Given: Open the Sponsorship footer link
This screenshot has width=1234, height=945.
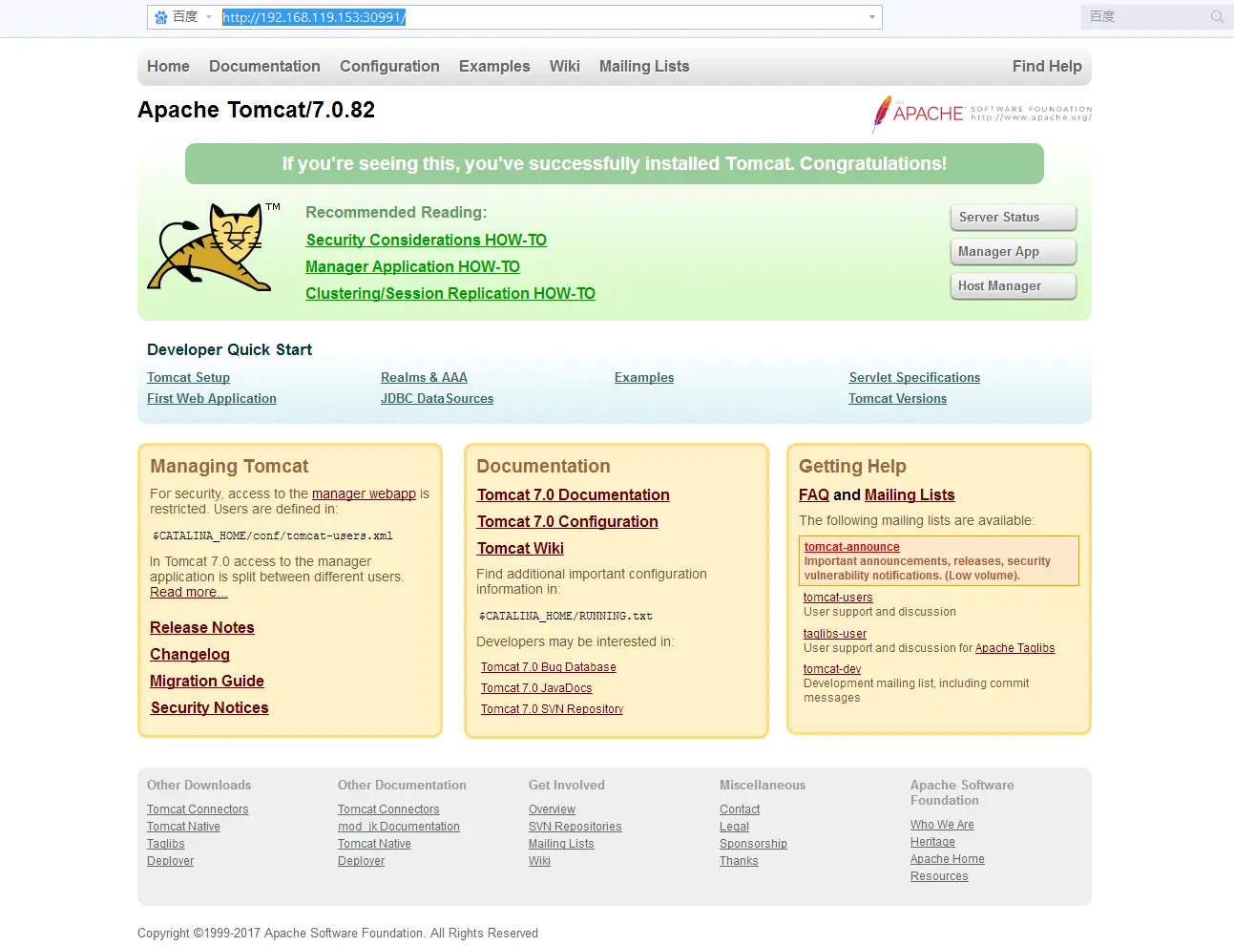Looking at the screenshot, I should (x=753, y=844).
